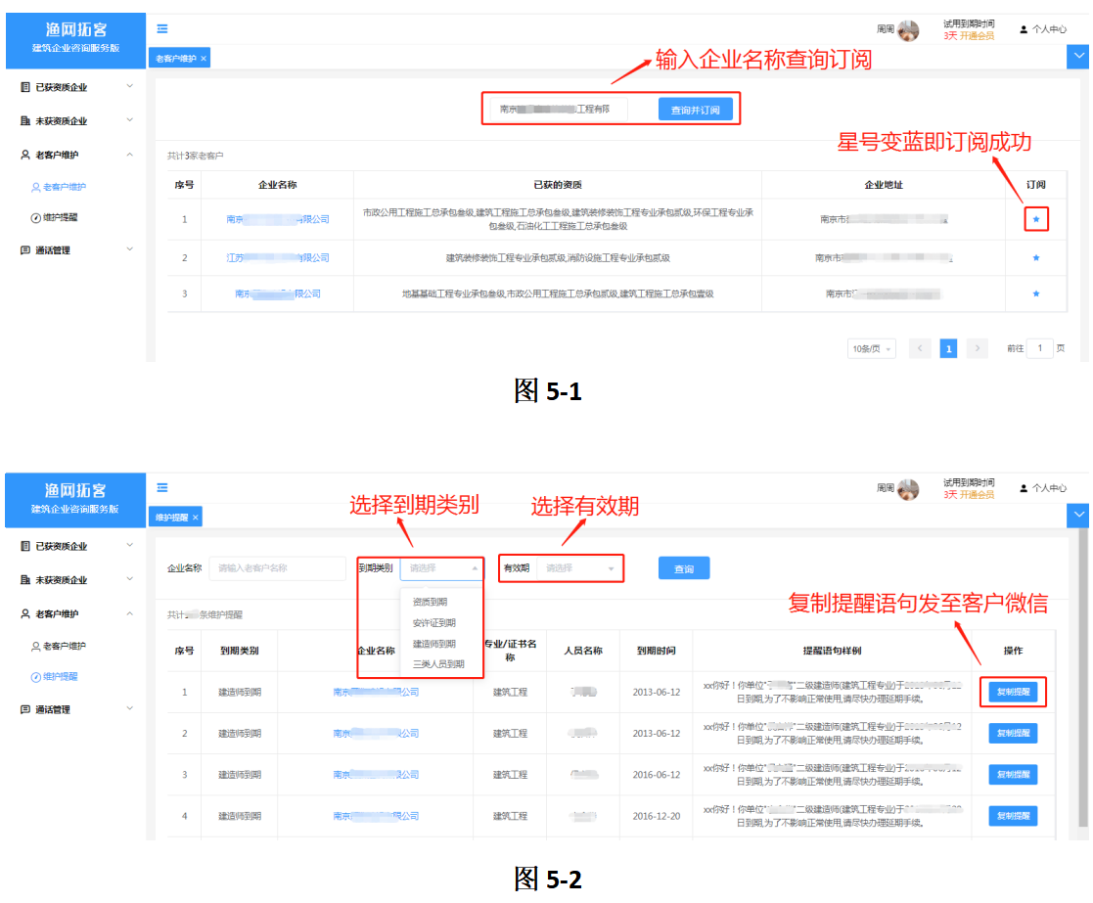Click the 查询 button in figure 5-2
This screenshot has width=1093, height=903.
click(684, 568)
